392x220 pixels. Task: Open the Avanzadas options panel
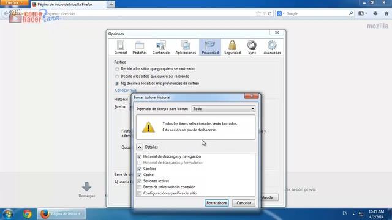(272, 47)
